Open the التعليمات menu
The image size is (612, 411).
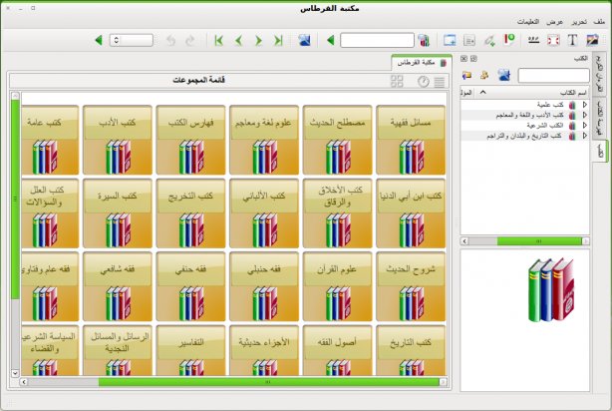[528, 22]
